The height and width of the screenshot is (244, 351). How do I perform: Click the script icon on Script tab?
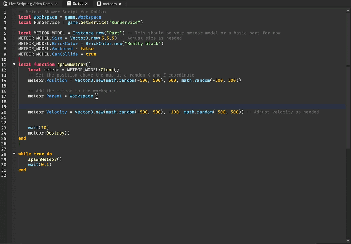[69, 3]
